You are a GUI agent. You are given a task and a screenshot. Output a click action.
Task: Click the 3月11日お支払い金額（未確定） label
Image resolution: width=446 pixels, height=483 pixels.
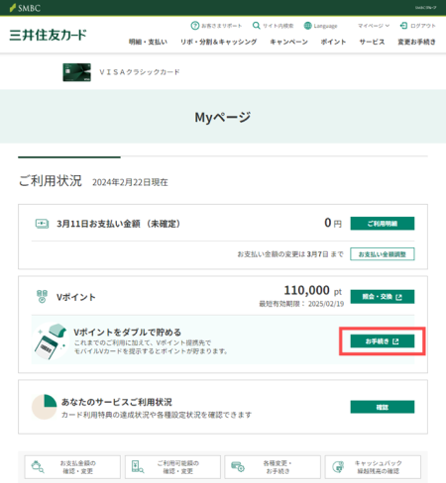coord(118,224)
